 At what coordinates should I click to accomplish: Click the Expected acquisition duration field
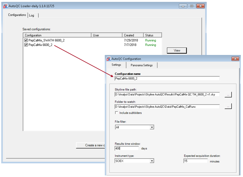195,161
